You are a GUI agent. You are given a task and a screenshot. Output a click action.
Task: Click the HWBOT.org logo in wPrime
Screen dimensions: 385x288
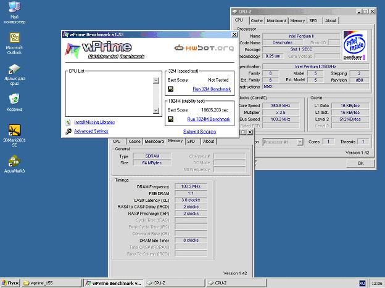[204, 48]
